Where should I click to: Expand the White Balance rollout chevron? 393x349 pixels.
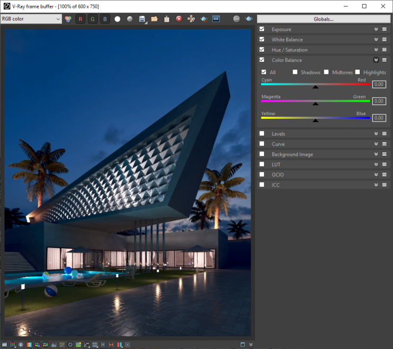click(x=376, y=40)
